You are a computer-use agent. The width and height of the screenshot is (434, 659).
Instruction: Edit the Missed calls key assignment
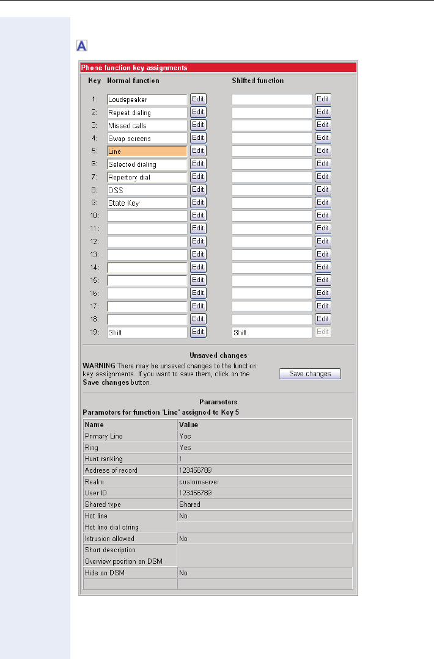tap(198, 125)
